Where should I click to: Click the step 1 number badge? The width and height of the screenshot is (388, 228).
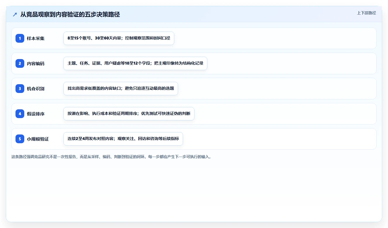[x=20, y=38]
